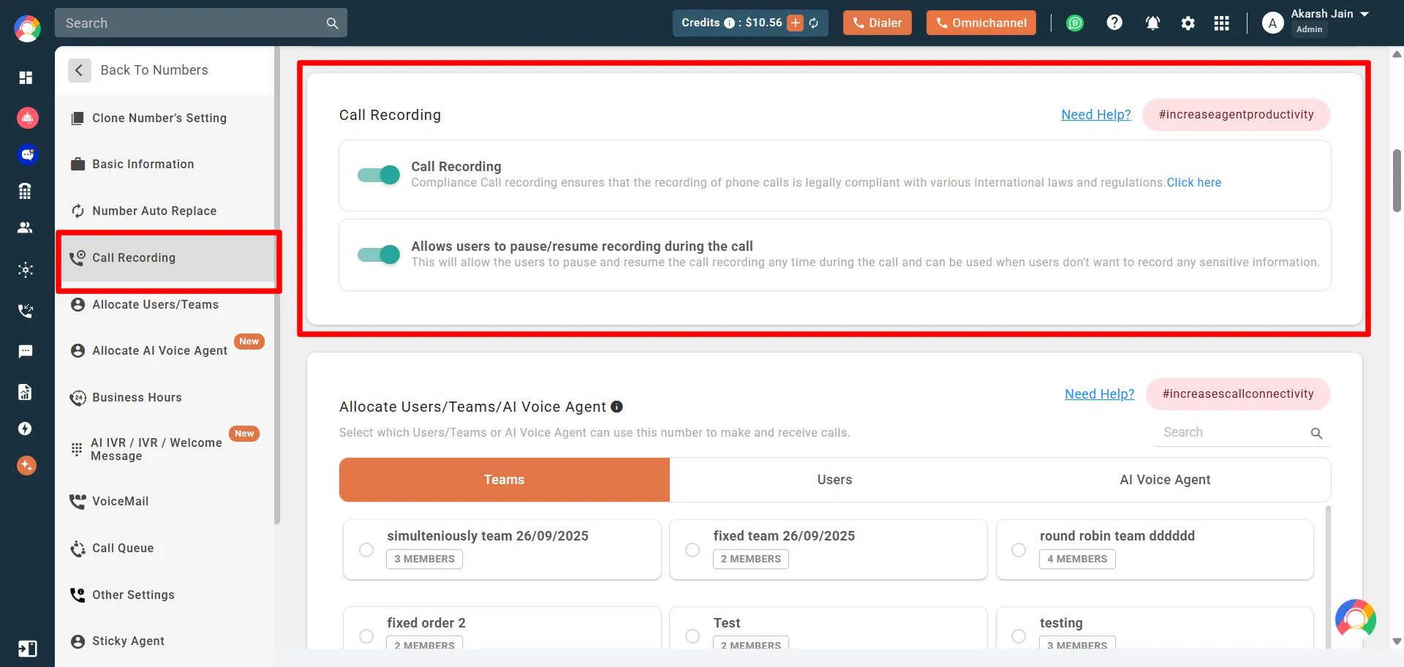Open the chat support bubble icon
This screenshot has width=1404, height=667.
point(1355,619)
